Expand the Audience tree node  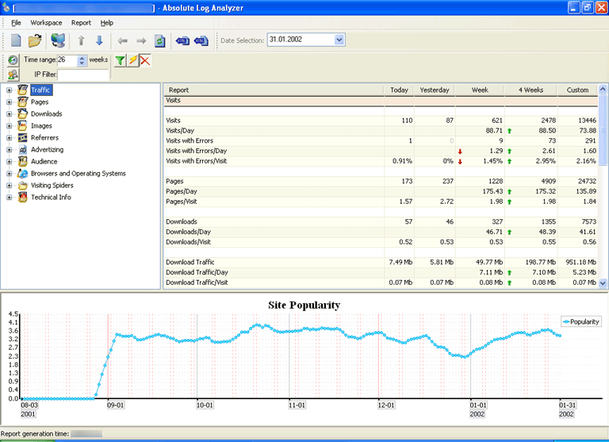point(9,162)
